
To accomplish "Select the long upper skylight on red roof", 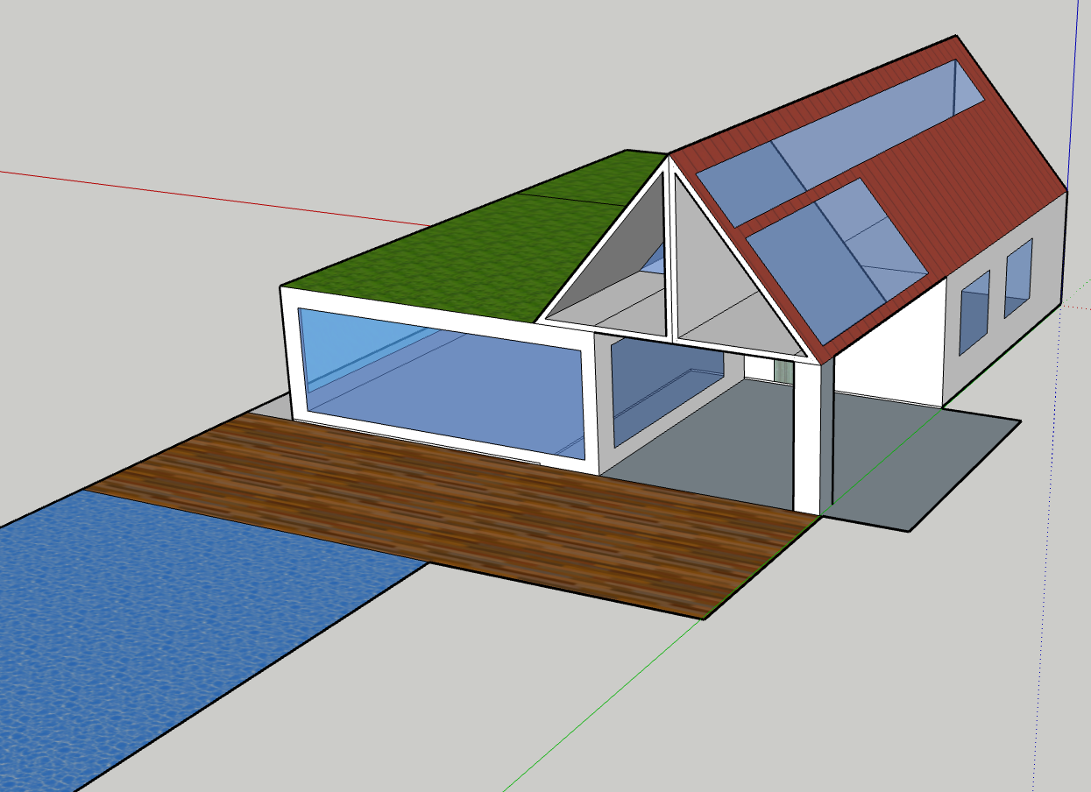I will (x=841, y=145).
